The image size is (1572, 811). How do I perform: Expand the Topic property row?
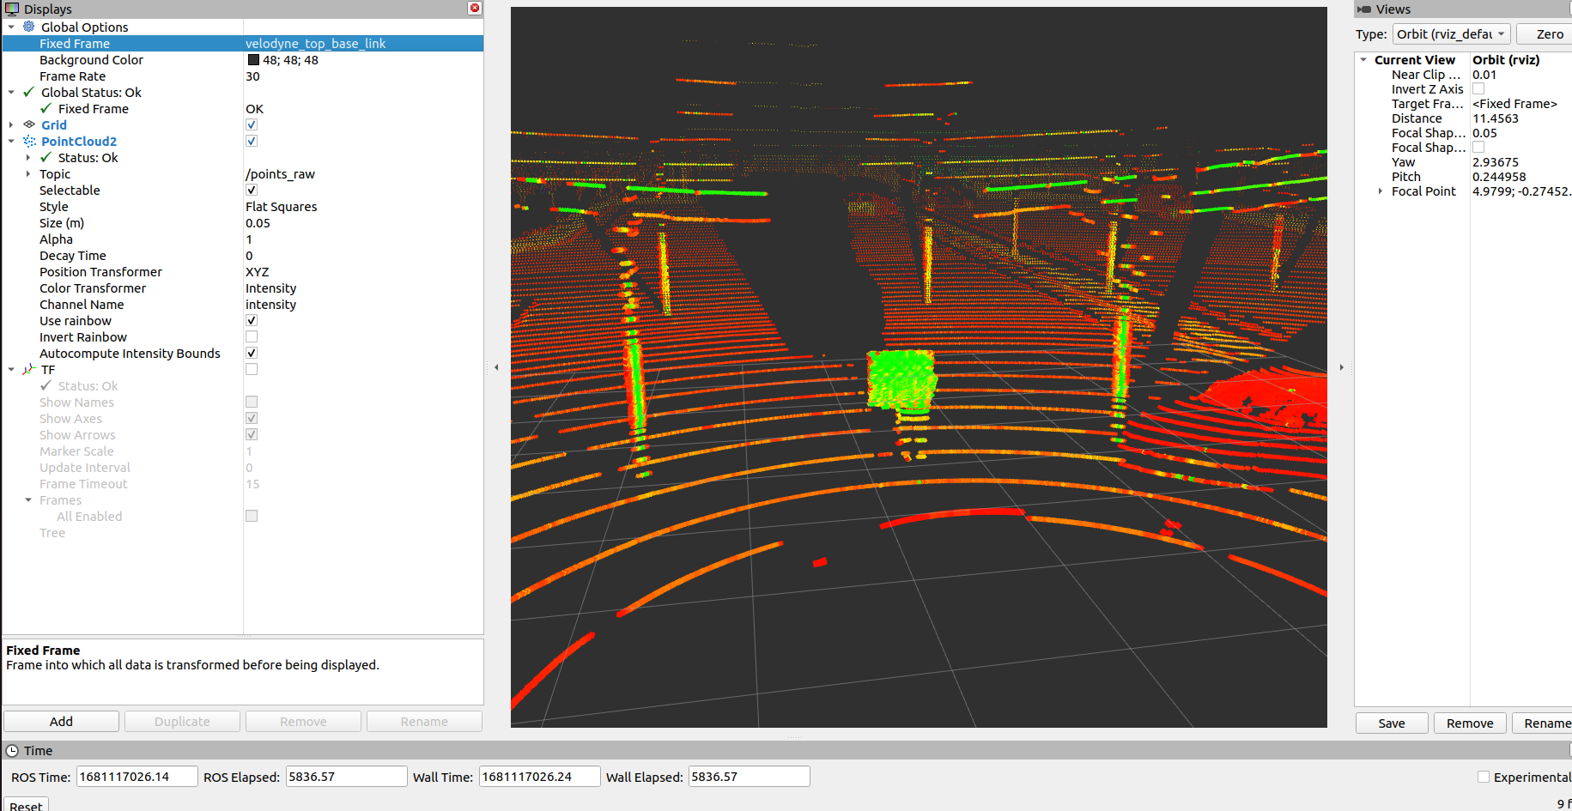(28, 173)
